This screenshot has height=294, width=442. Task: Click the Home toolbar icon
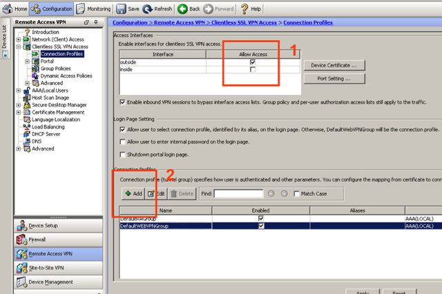click(8, 9)
